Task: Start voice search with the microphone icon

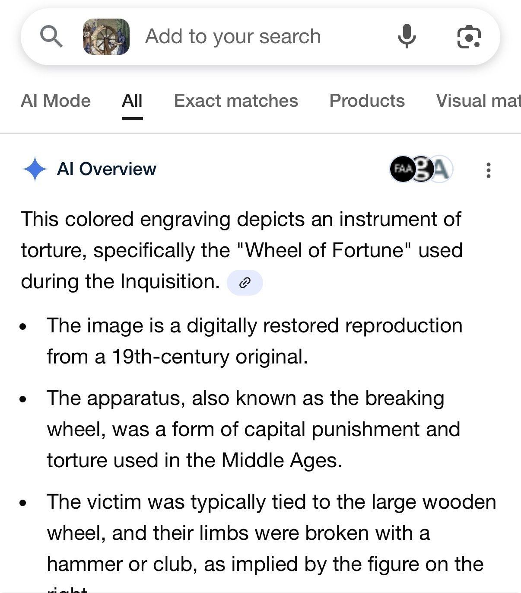Action: pos(407,37)
